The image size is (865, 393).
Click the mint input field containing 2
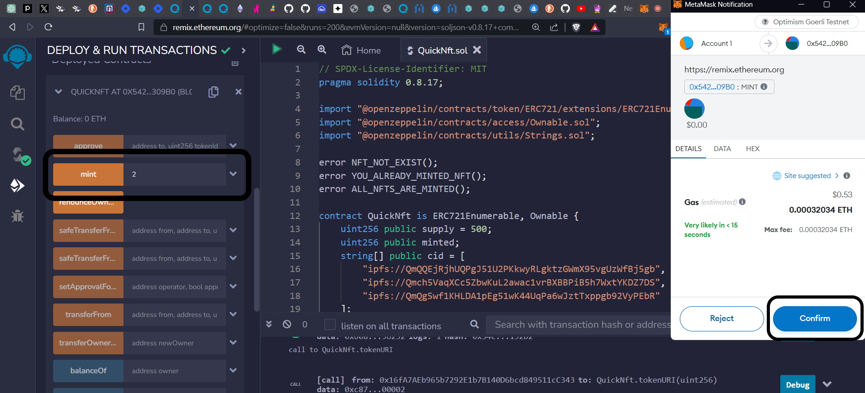[174, 174]
